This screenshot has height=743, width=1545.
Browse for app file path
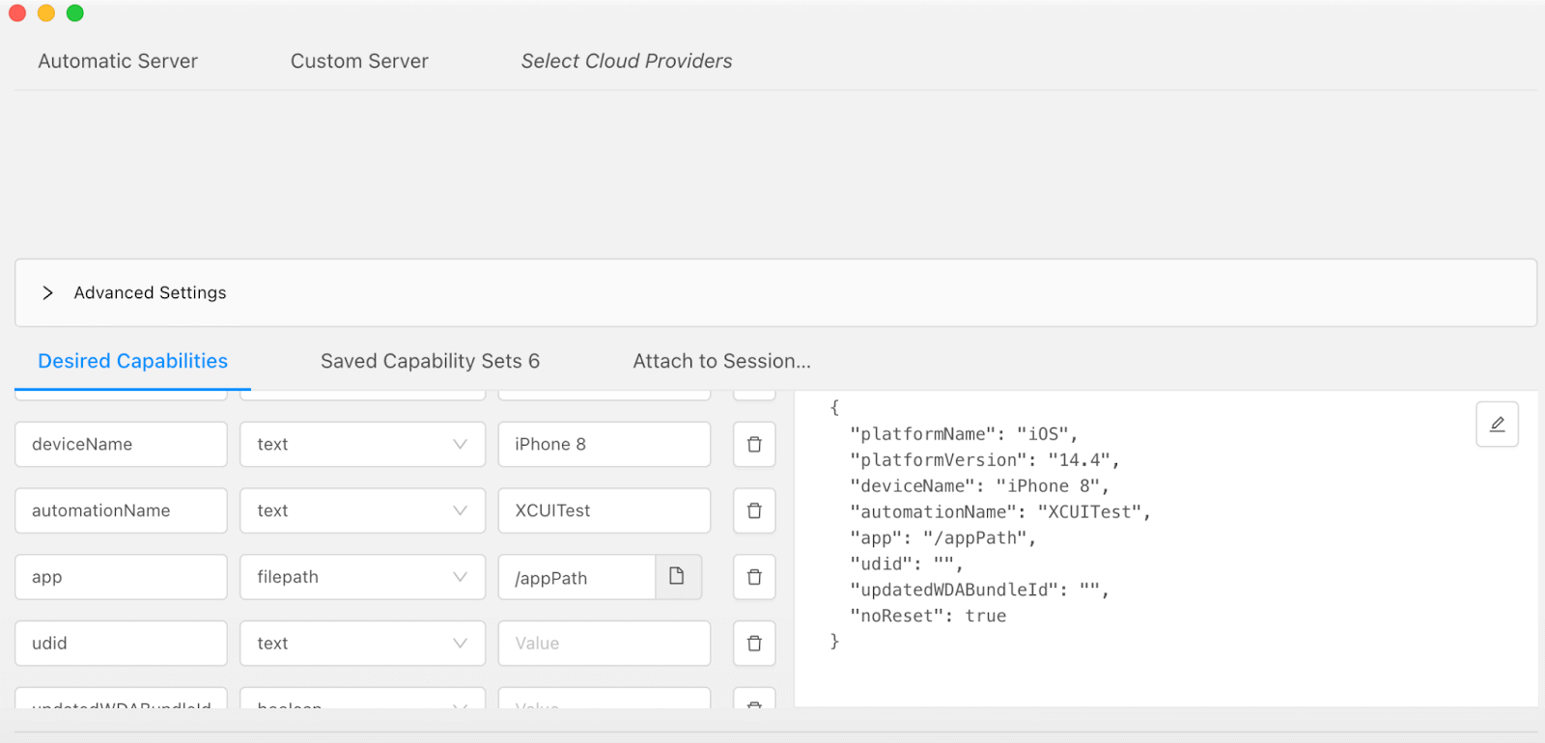678,577
